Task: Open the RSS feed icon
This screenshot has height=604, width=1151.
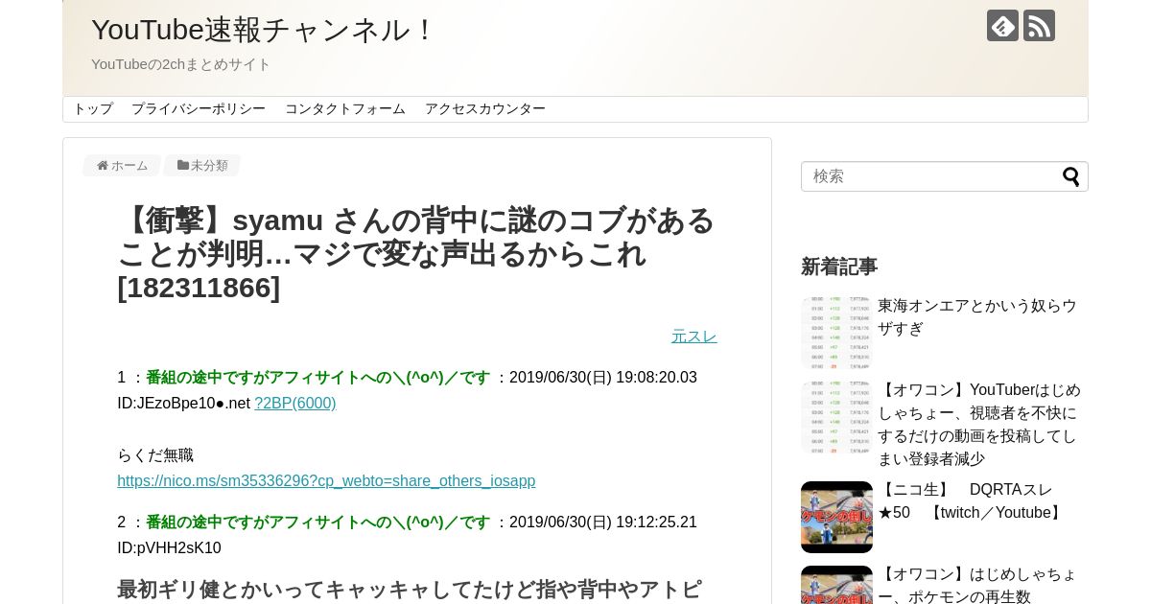Action: tap(1039, 25)
